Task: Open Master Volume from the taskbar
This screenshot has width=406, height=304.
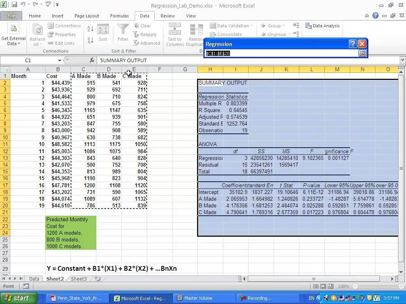Action: pyautogui.click(x=198, y=298)
